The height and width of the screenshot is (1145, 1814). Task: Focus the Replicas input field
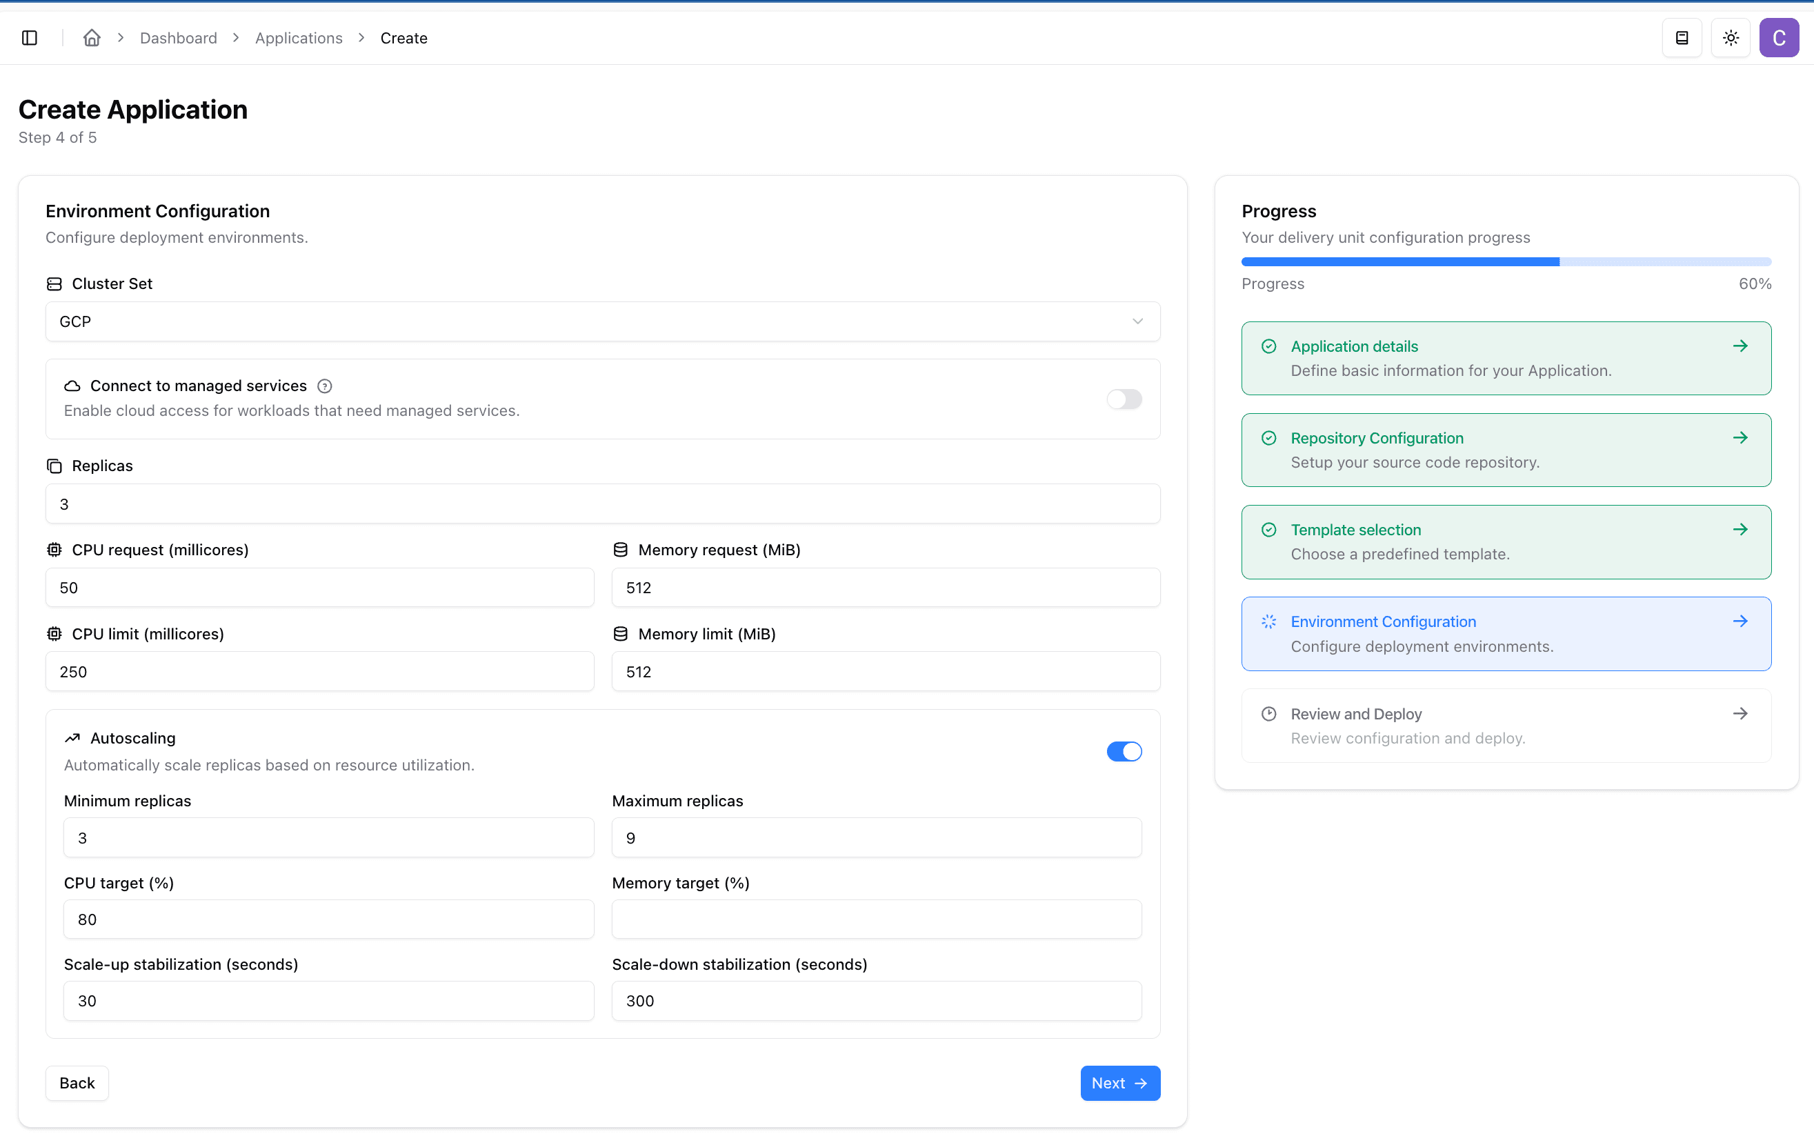603,504
